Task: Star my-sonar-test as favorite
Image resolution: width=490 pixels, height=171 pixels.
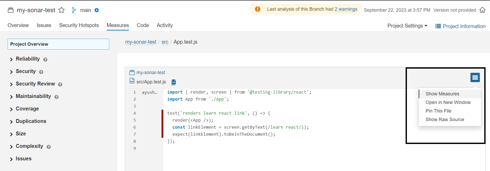Action: click(x=61, y=10)
